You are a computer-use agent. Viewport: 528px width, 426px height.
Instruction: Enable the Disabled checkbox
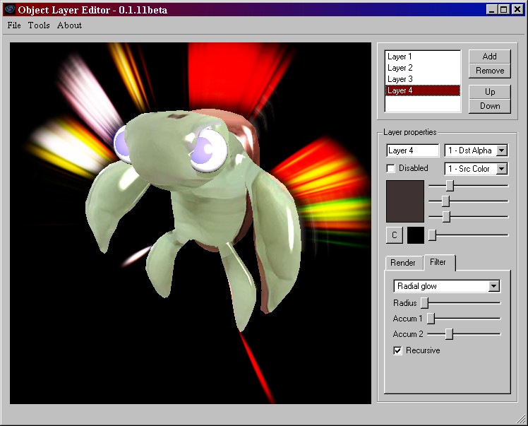pos(391,169)
